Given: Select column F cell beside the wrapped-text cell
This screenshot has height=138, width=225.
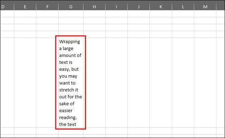Looking at the screenshot, I should pos(47,82).
